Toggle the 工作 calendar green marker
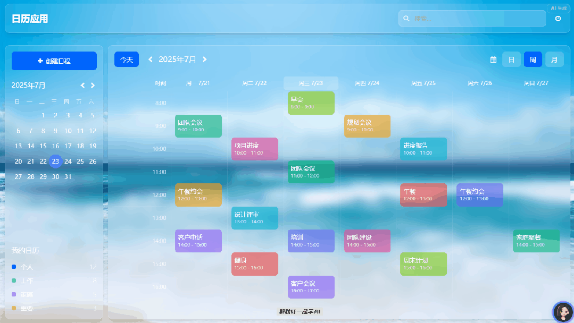This screenshot has width=574, height=323. pos(14,280)
